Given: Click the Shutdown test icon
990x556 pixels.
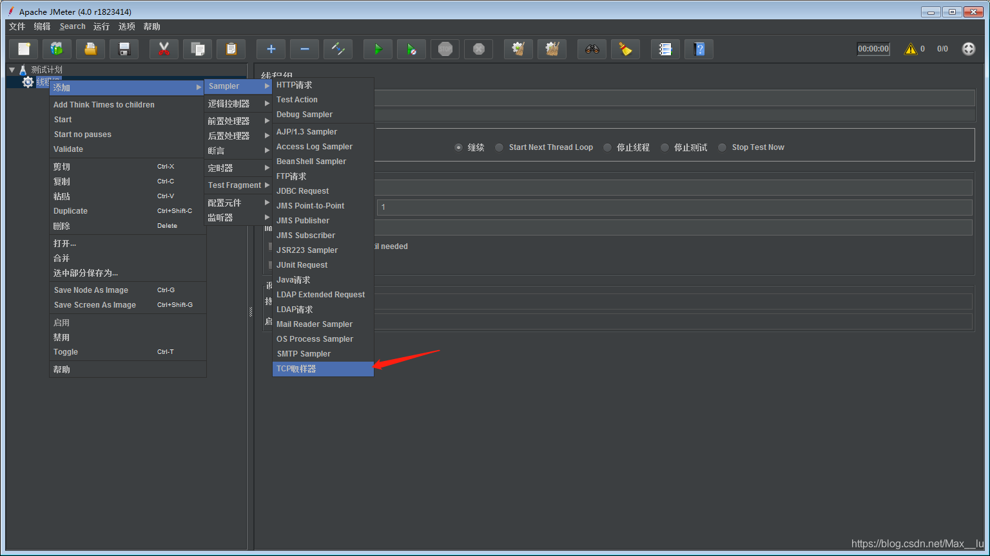Looking at the screenshot, I should (479, 49).
